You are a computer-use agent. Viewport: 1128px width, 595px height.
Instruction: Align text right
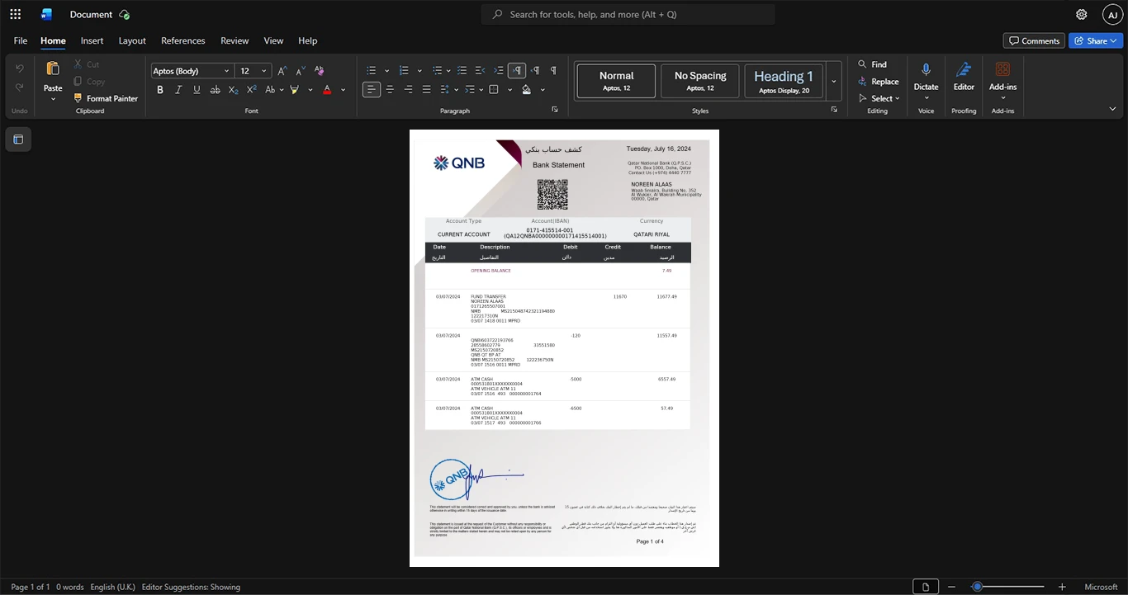408,89
